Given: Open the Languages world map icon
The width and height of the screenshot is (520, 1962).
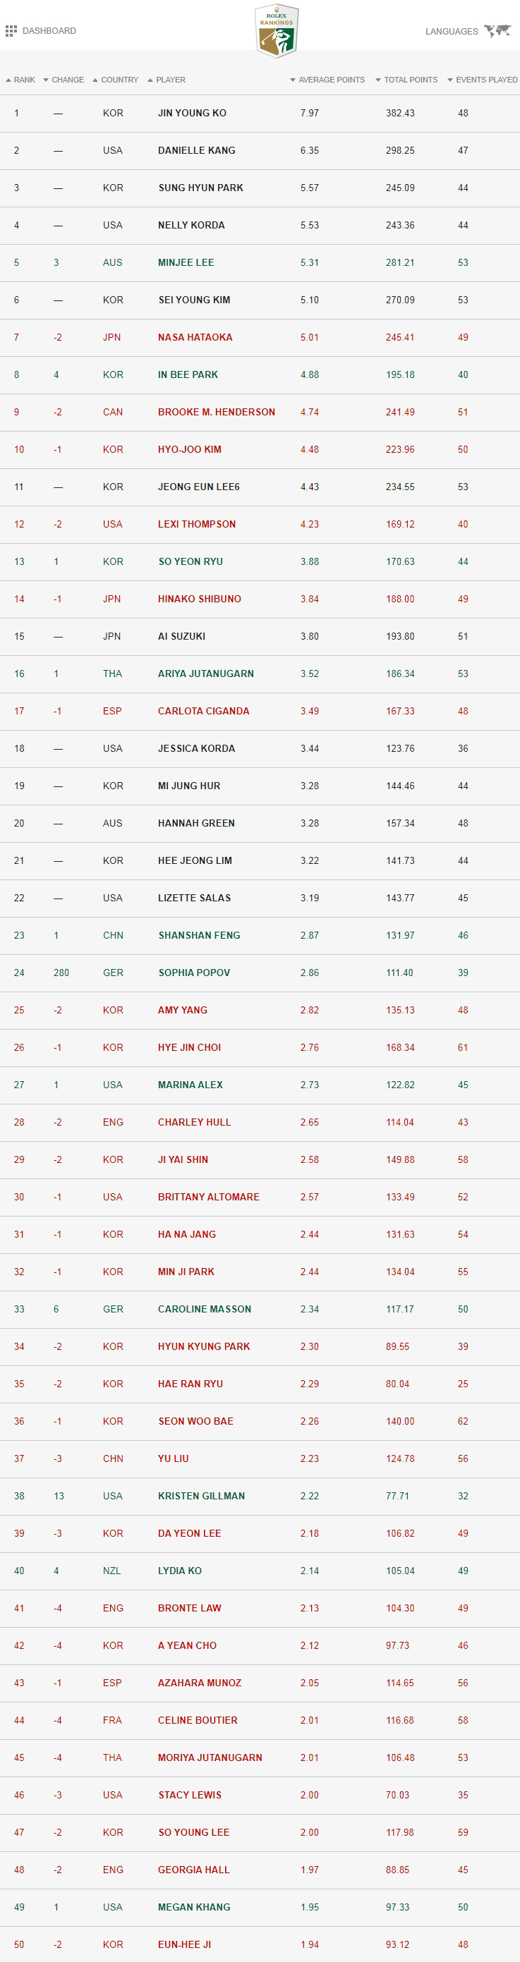Looking at the screenshot, I should point(497,31).
